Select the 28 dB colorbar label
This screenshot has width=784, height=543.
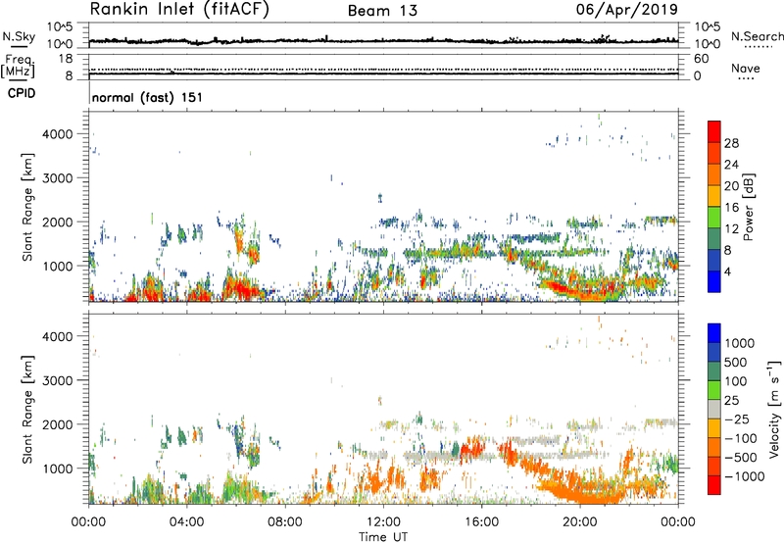tap(731, 143)
